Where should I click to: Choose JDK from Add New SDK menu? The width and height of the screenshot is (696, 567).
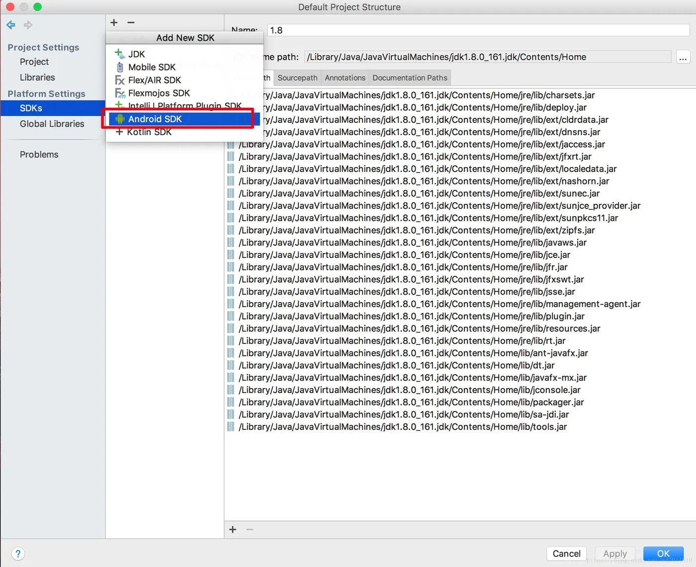click(184, 54)
